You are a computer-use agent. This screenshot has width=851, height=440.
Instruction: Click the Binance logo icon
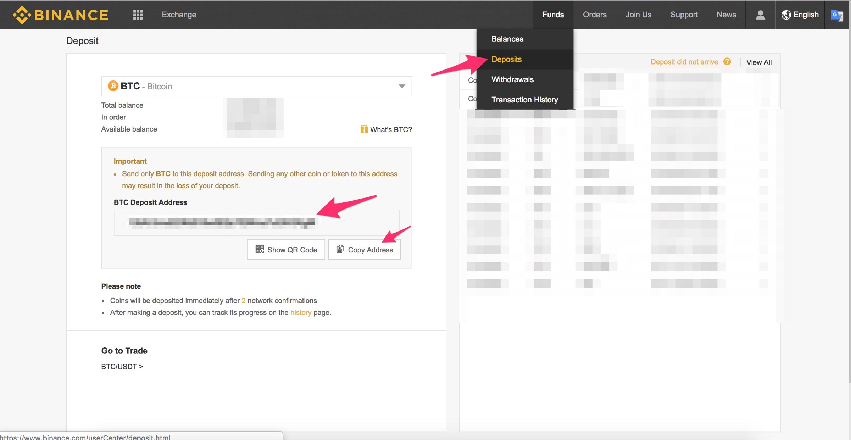tap(22, 15)
